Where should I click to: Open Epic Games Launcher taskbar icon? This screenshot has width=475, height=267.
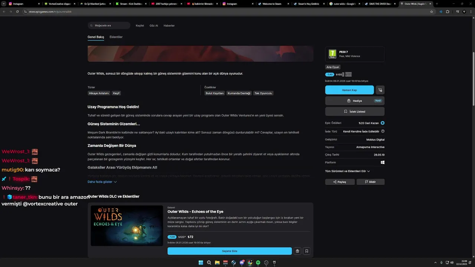tap(274, 263)
